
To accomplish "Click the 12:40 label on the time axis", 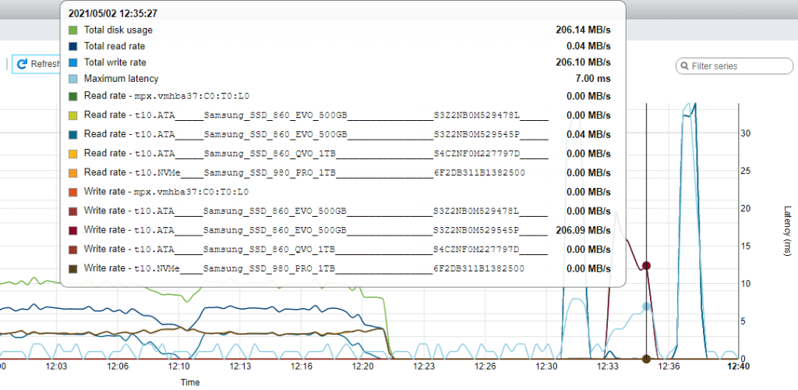I will coord(738,365).
